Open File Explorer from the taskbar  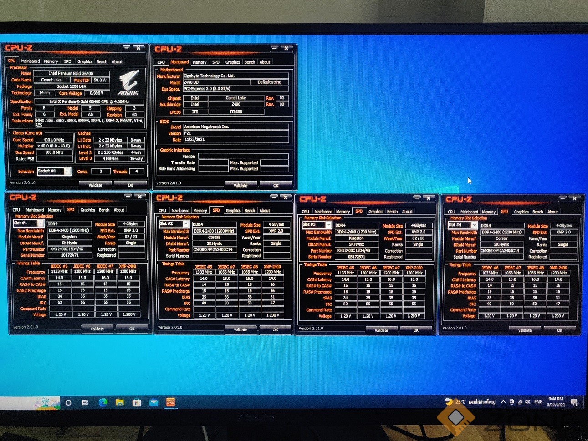pyautogui.click(x=120, y=402)
